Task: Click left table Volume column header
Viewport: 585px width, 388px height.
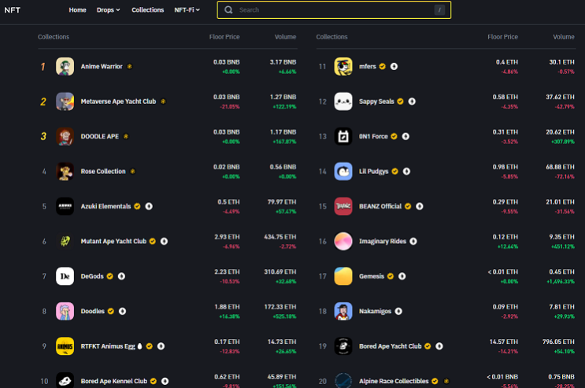Action: tap(285, 37)
